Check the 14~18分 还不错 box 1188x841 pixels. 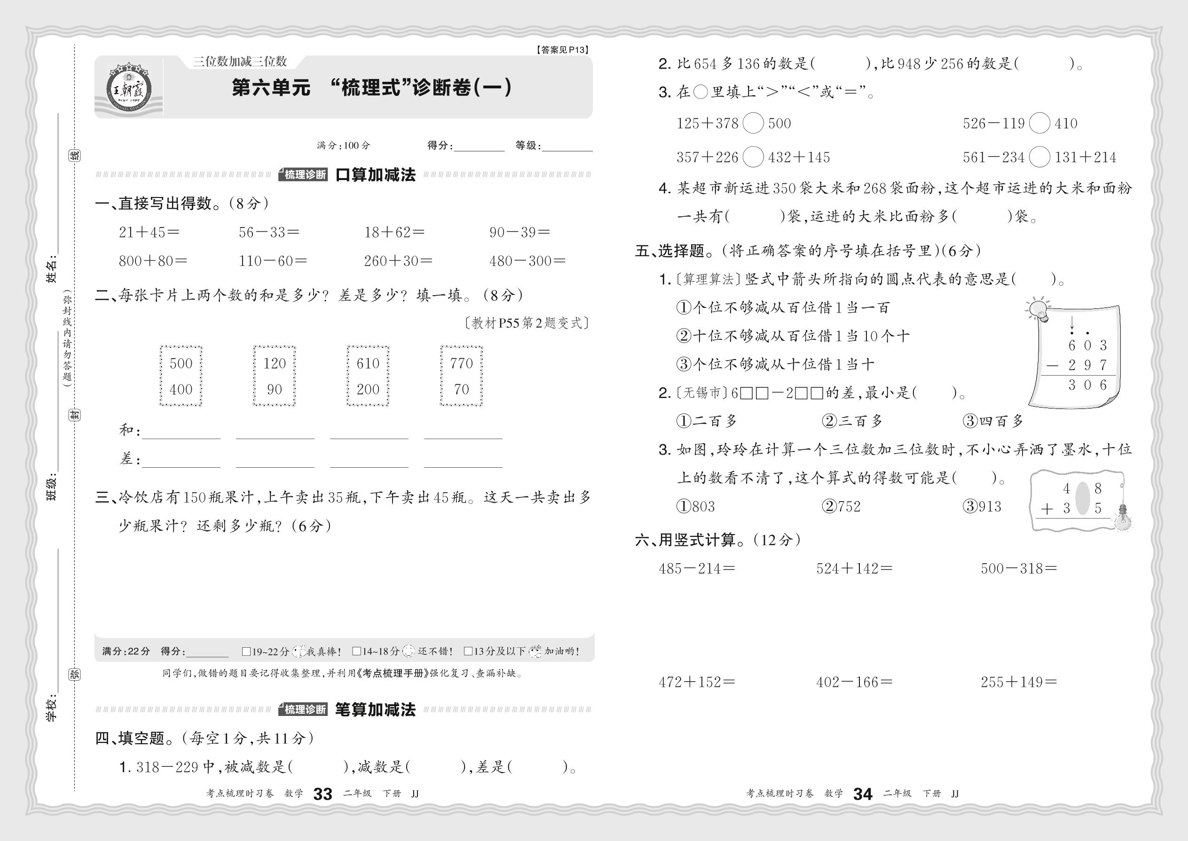tap(356, 652)
